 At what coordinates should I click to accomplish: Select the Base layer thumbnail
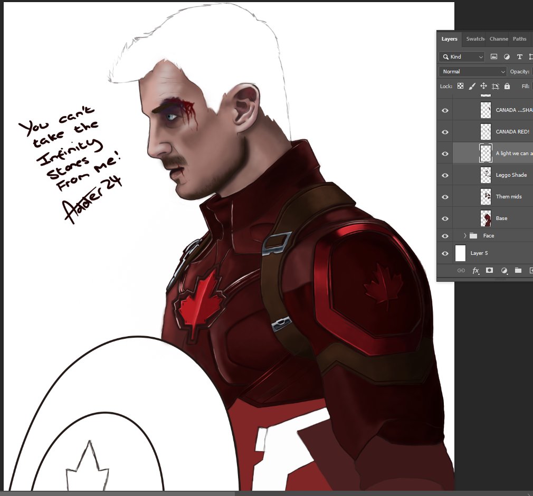coord(486,218)
